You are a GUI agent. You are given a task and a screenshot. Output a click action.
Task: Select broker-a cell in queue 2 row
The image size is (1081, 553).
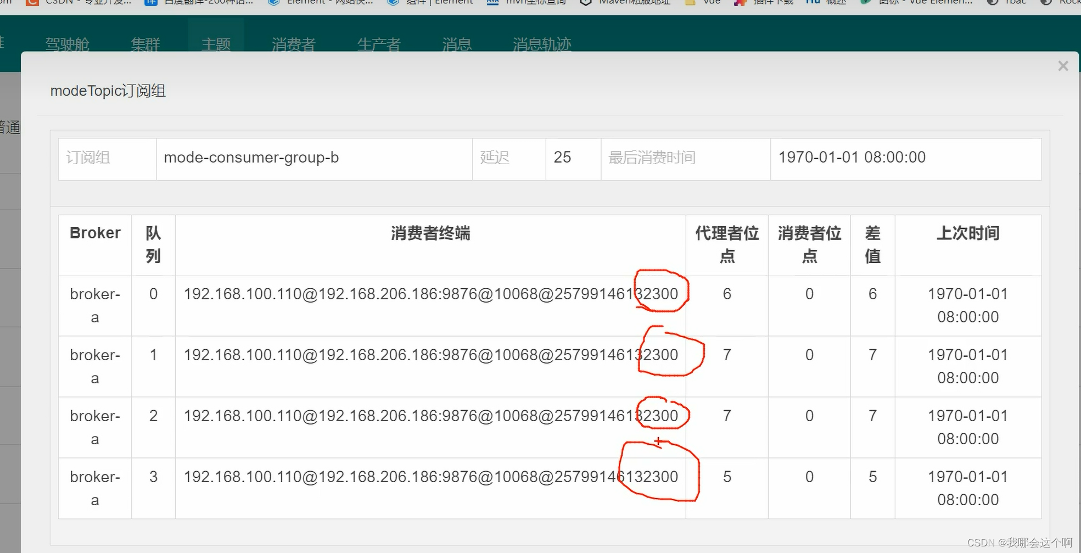click(x=95, y=428)
